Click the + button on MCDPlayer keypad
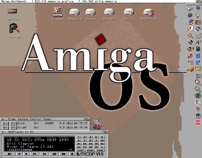Viewport: 202px width, 158px height. (102, 147)
